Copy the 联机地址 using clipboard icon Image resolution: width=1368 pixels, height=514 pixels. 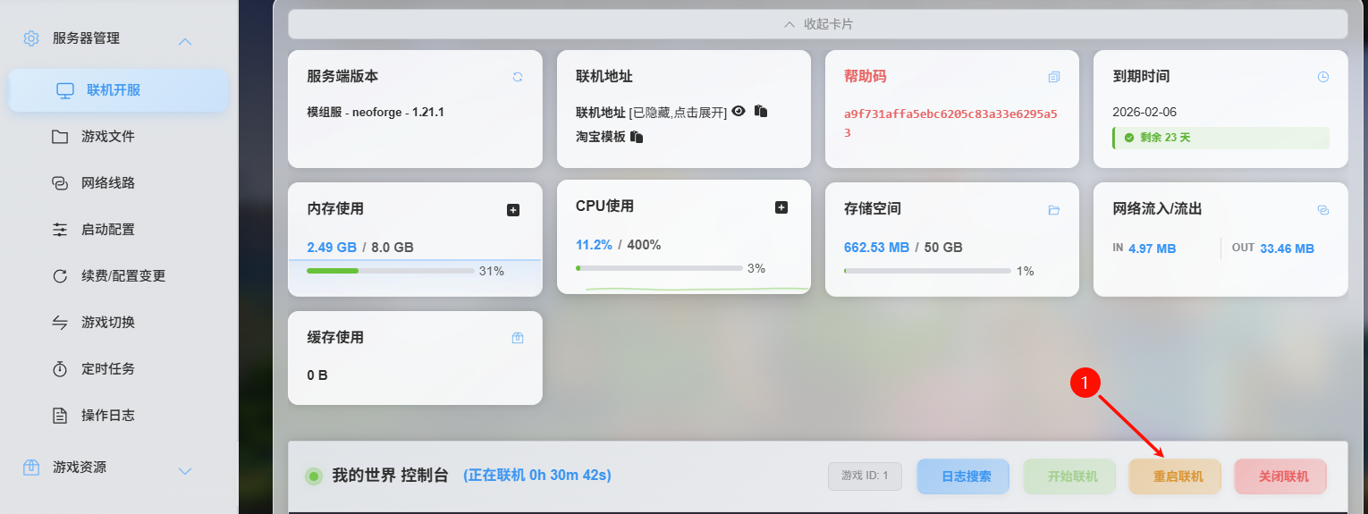click(x=761, y=112)
